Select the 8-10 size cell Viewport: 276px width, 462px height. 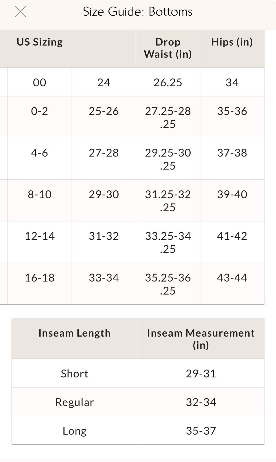tap(40, 200)
